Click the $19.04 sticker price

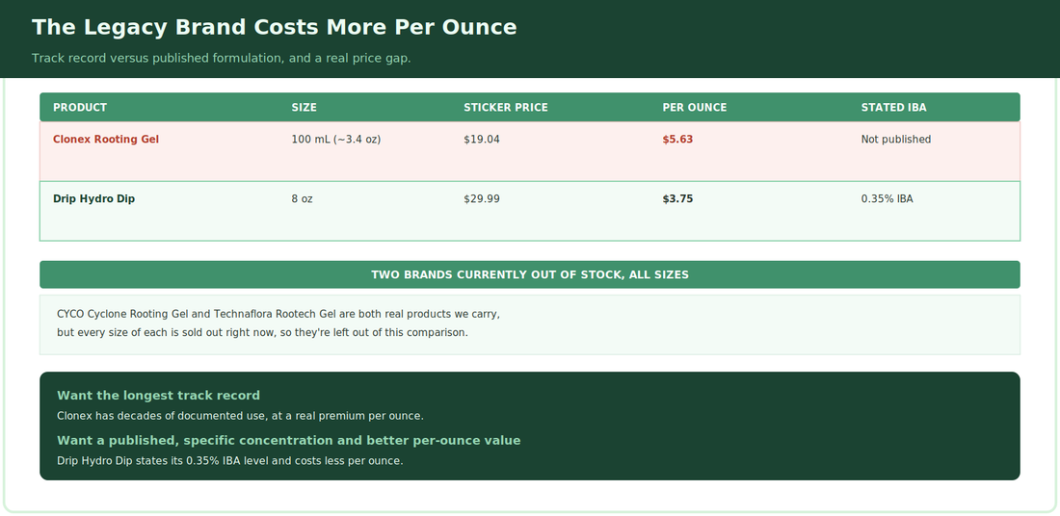point(482,140)
